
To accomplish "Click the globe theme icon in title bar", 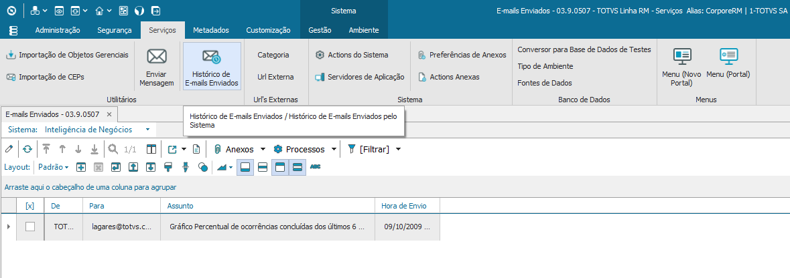I will click(139, 10).
